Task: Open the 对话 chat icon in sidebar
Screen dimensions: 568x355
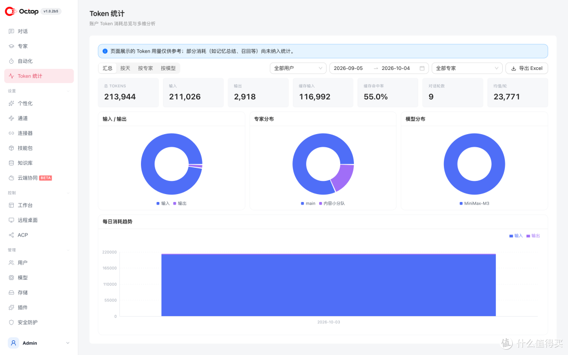Action: coord(11,31)
